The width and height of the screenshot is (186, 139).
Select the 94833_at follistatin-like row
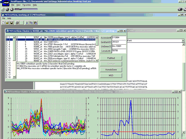tap(56, 56)
